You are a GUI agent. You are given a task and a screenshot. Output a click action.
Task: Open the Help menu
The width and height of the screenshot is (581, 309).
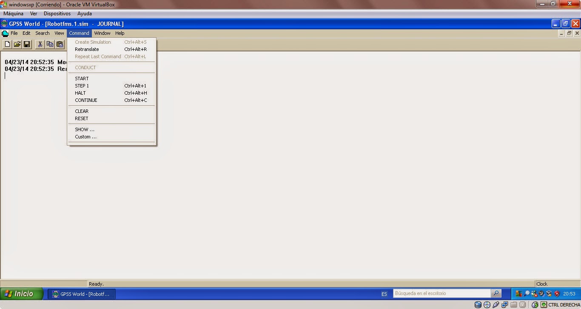120,33
